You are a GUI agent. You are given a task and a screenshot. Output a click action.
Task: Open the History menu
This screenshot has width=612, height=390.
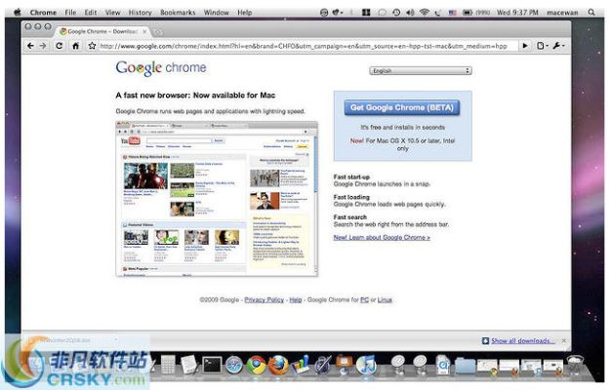tap(140, 13)
